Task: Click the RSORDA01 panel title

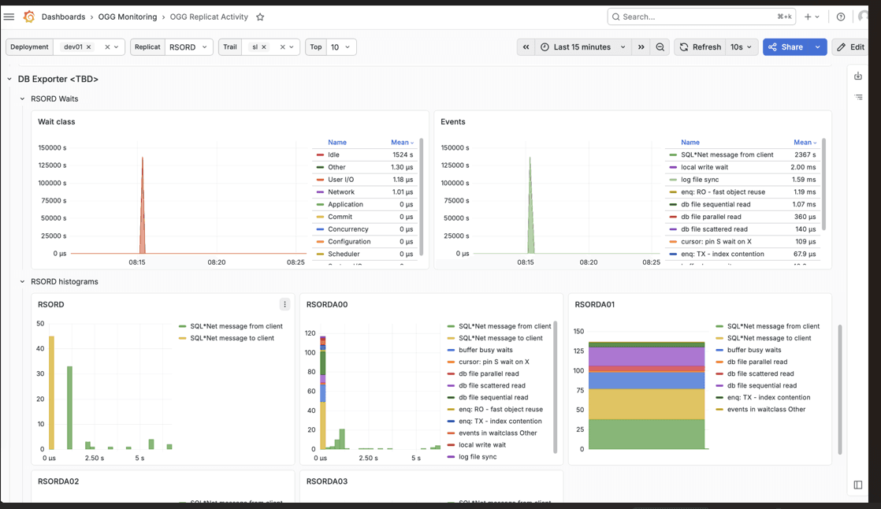Action: [x=594, y=304]
